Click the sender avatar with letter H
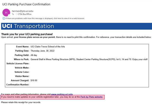This screenshot has height=105, width=152. pyautogui.click(x=6, y=13)
